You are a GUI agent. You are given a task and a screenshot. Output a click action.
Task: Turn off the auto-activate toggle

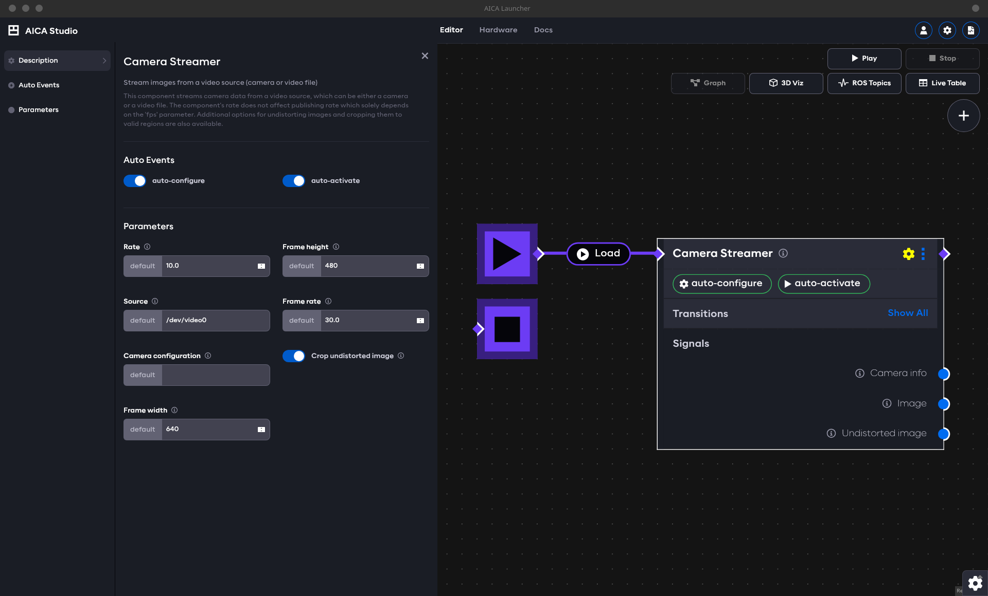point(293,181)
